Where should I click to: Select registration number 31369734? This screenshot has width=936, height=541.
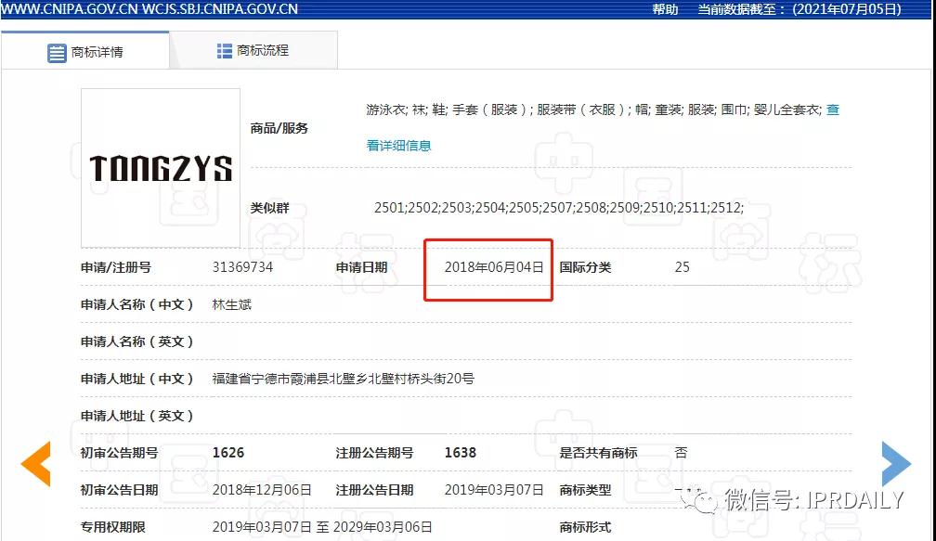[242, 267]
